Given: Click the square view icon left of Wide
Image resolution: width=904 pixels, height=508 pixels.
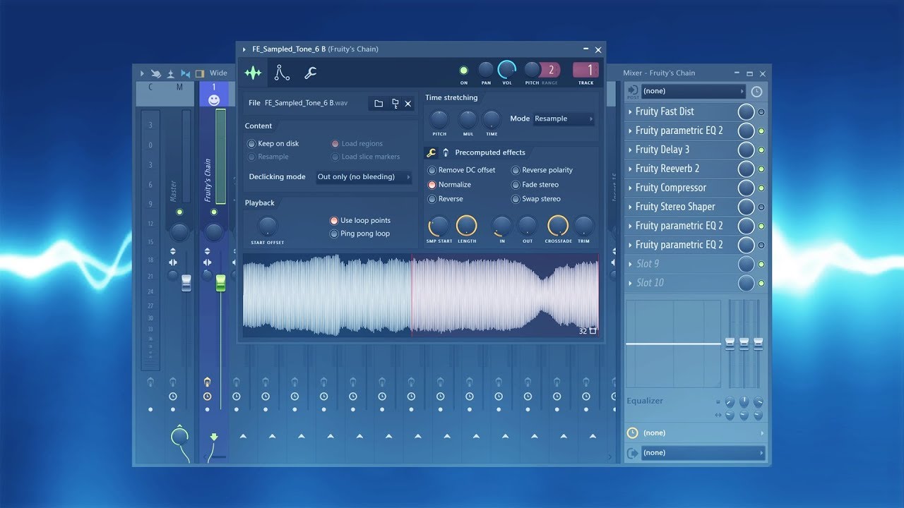Looking at the screenshot, I should pos(200,73).
